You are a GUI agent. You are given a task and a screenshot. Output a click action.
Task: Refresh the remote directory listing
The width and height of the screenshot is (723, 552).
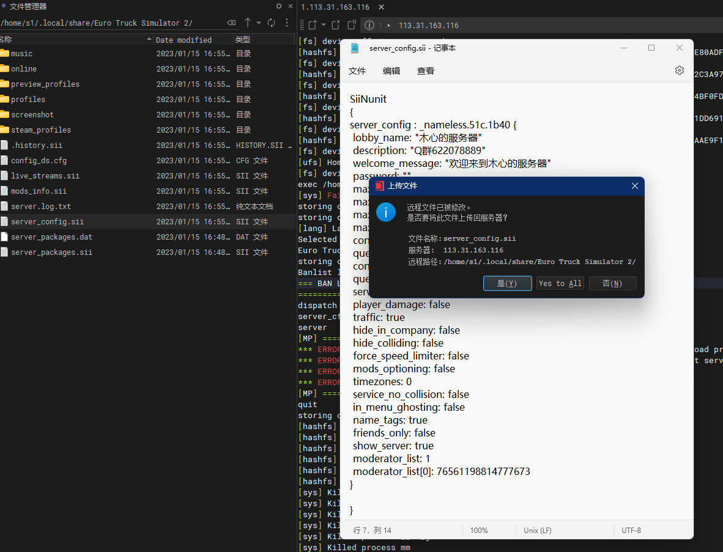pyautogui.click(x=272, y=23)
